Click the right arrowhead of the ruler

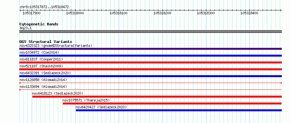(x=281, y=10)
